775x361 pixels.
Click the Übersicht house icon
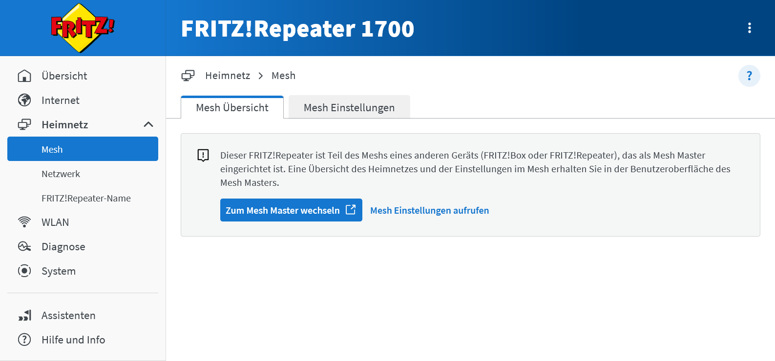[24, 76]
